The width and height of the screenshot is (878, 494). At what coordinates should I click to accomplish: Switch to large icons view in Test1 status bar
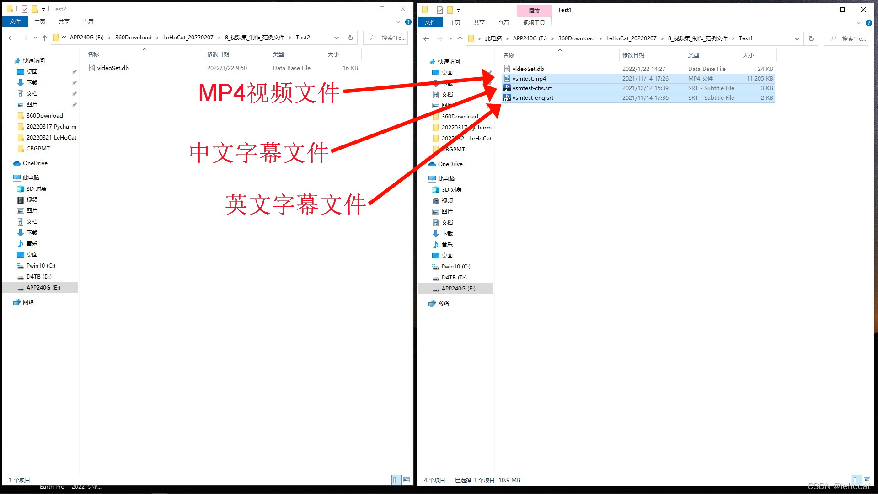[867, 479]
